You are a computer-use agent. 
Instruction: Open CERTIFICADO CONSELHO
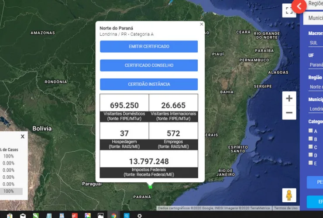[x=149, y=65]
